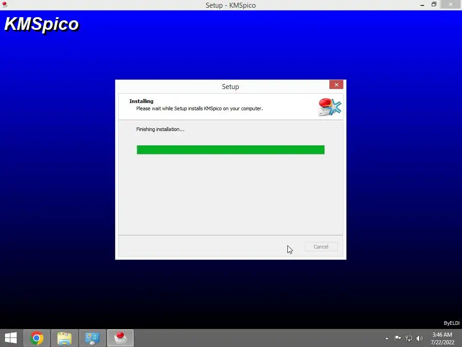Image resolution: width=462 pixels, height=347 pixels.
Task: Open the network status tray icon
Action: pyautogui.click(x=409, y=338)
